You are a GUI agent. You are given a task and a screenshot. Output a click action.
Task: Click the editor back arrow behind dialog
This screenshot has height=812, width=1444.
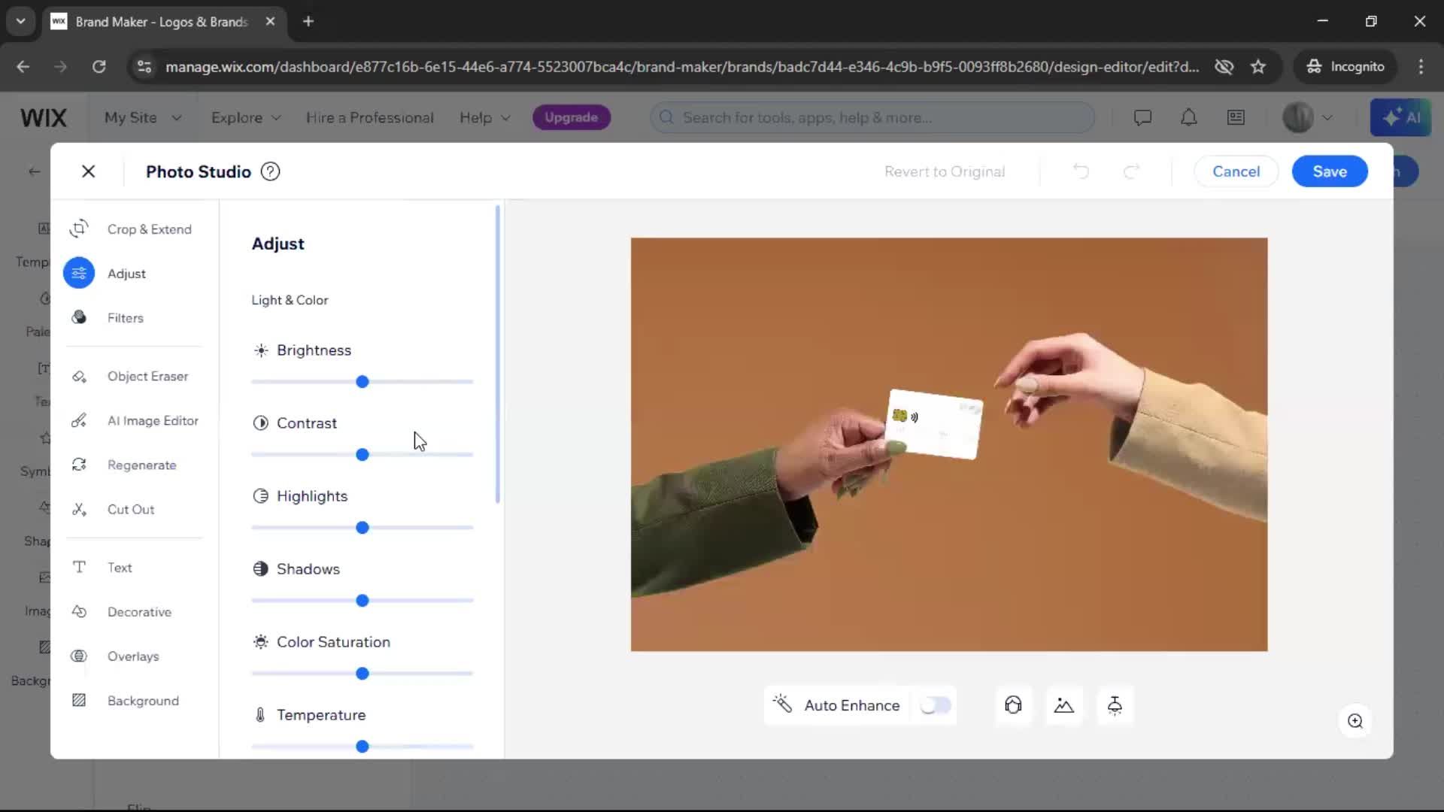[34, 171]
